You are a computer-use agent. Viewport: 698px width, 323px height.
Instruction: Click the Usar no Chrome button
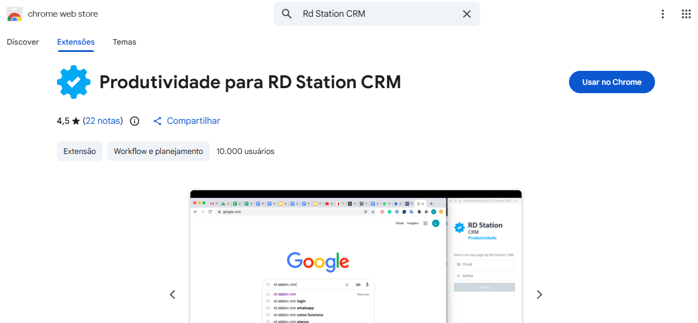(x=612, y=82)
